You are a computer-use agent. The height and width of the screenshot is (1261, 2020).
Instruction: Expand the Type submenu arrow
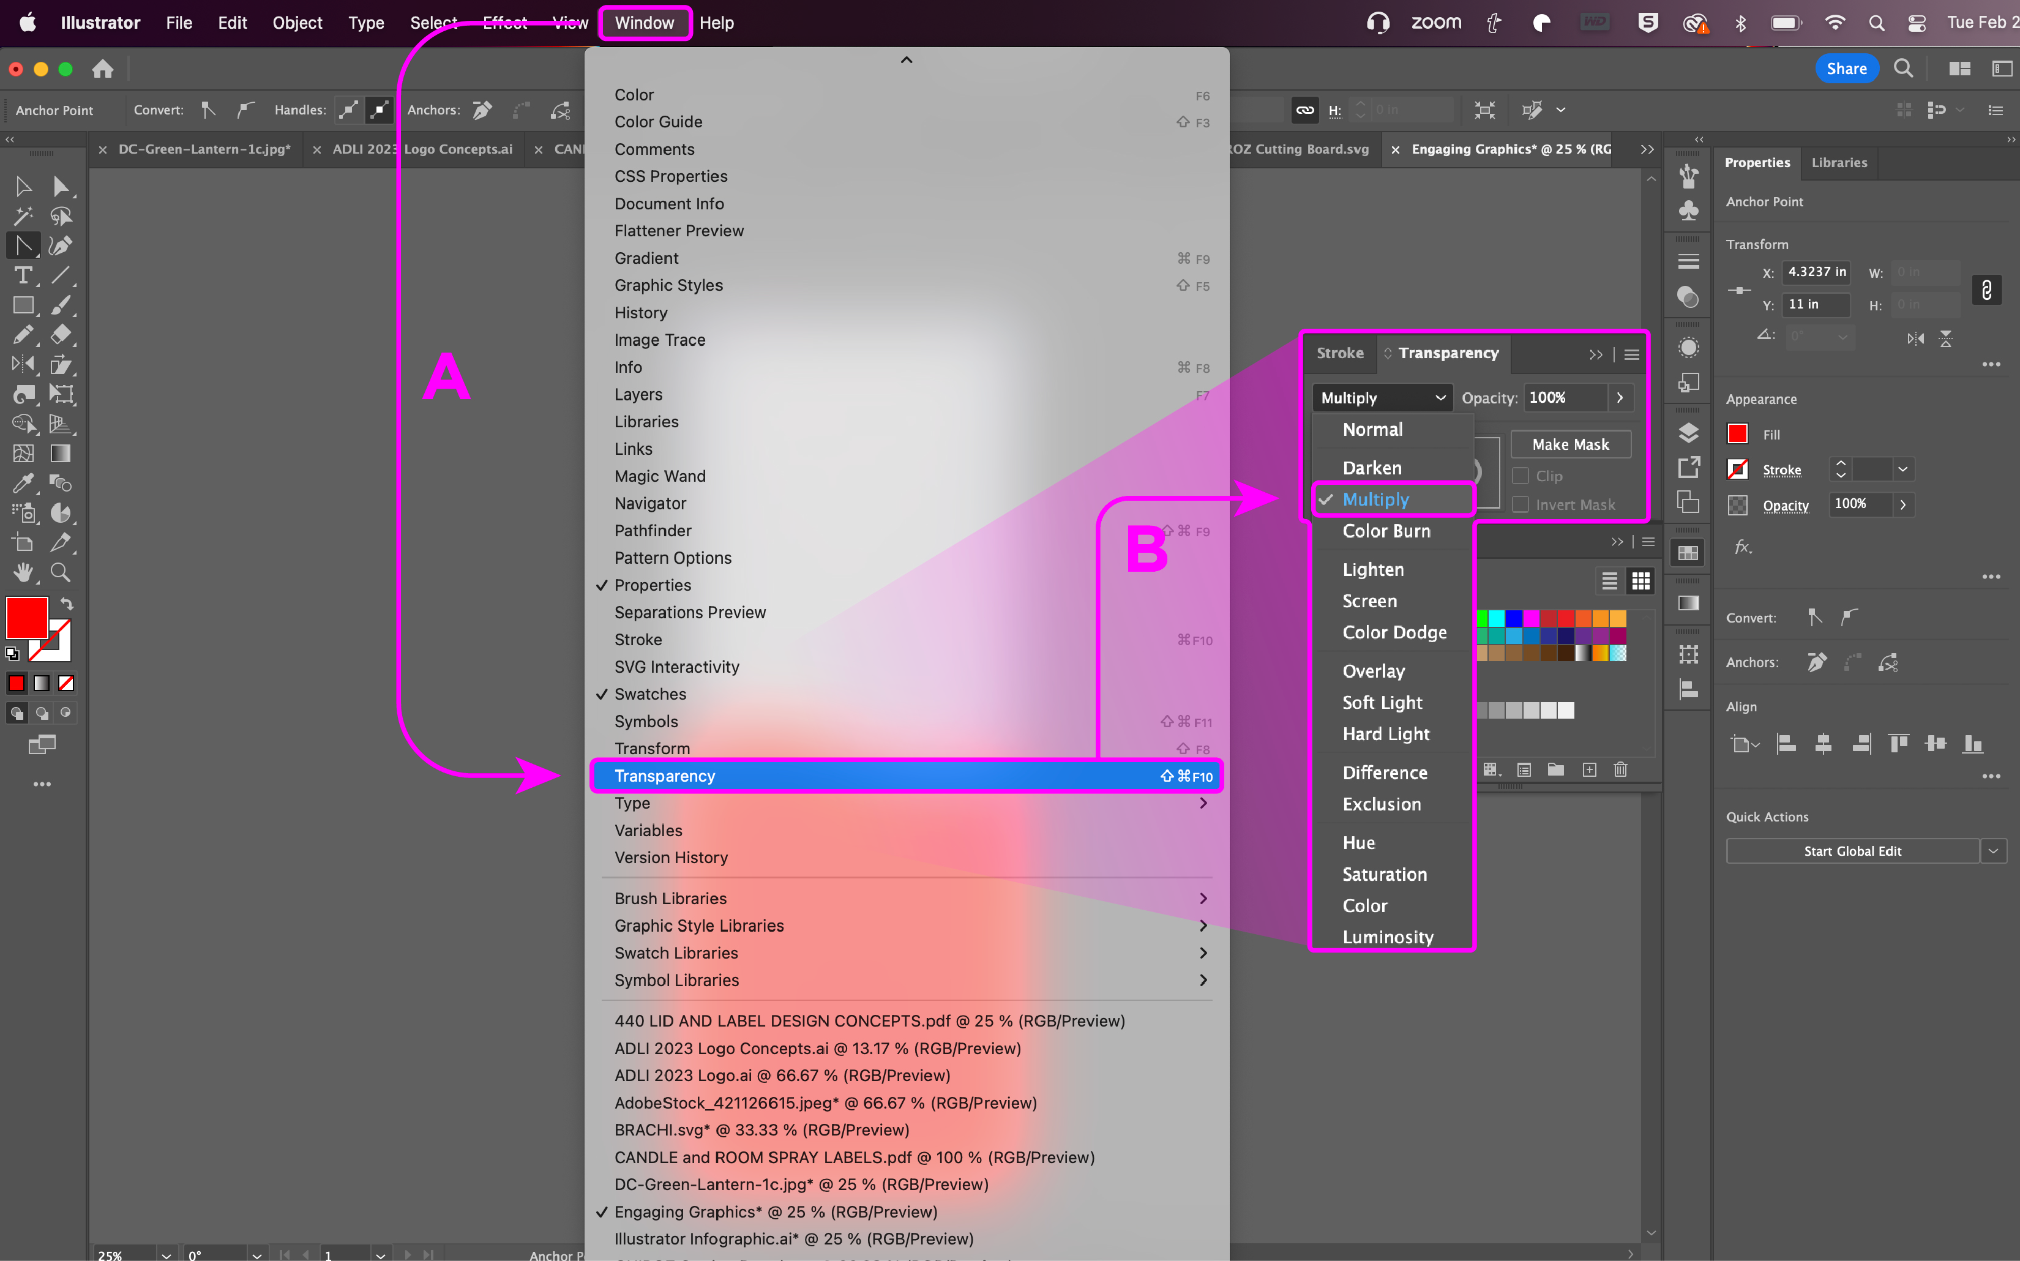pos(1203,803)
